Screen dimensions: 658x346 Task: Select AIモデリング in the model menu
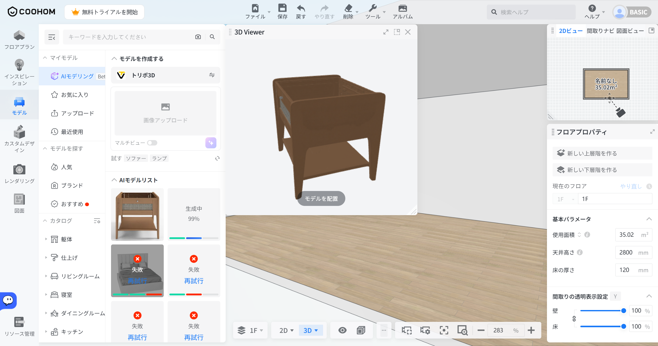72,76
